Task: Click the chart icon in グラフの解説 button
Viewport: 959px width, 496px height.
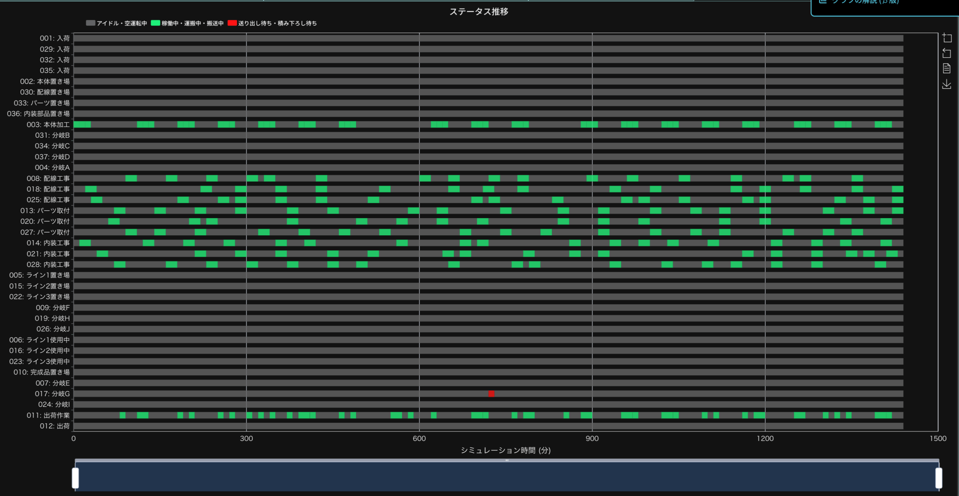Action: [x=823, y=1]
